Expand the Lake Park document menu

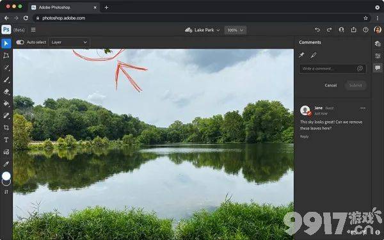[202, 30]
